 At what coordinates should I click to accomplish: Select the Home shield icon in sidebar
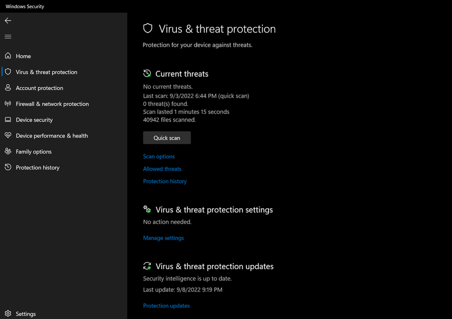tap(8, 56)
